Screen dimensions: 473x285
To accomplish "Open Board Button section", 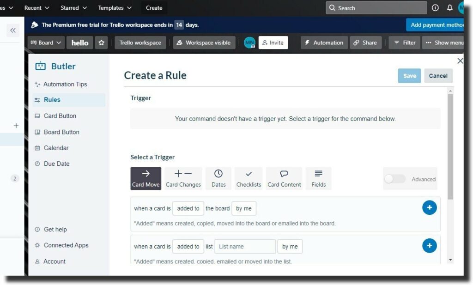I will click(61, 132).
